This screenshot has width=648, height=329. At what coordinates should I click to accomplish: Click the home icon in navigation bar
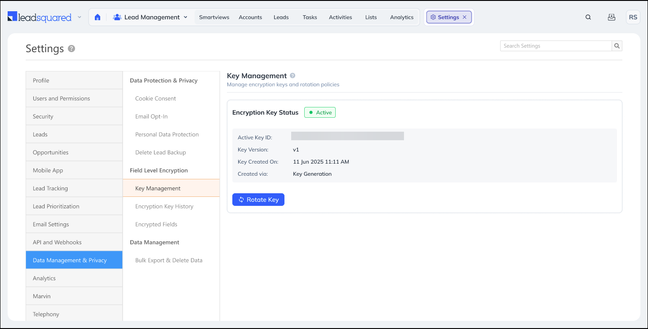click(x=98, y=17)
